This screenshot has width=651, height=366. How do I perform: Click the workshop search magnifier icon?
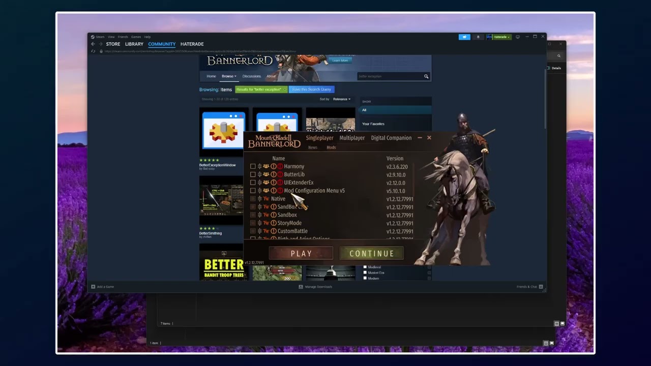coord(426,76)
